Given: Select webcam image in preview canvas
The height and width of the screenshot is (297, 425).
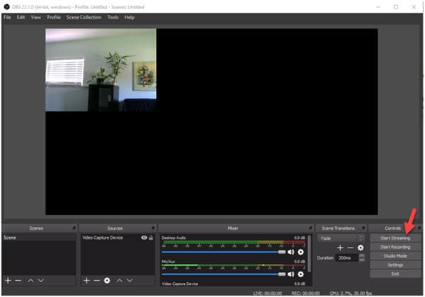Looking at the screenshot, I should coord(101,70).
